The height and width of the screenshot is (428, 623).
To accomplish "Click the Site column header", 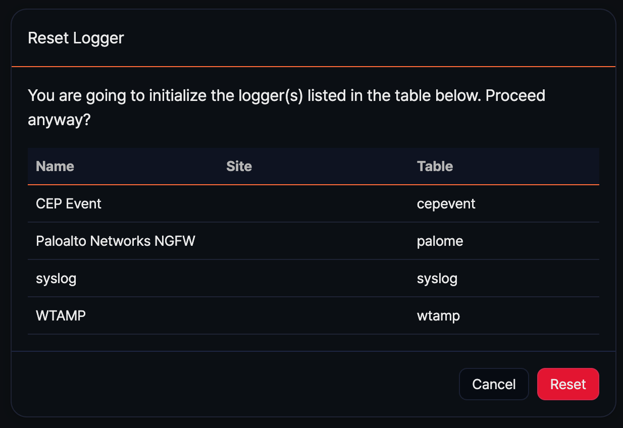I will pos(239,167).
